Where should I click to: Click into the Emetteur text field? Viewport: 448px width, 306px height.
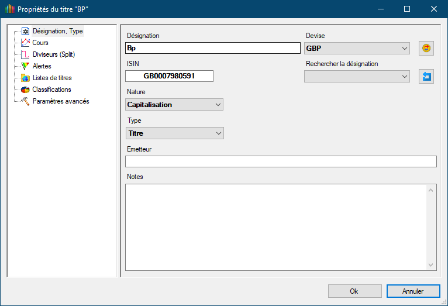[281, 161]
